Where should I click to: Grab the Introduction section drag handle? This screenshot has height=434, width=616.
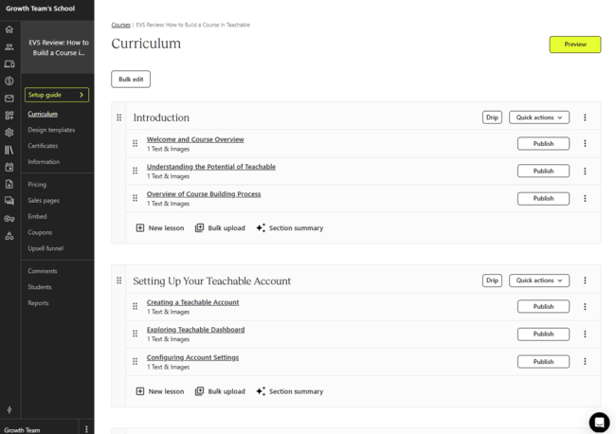click(x=119, y=118)
